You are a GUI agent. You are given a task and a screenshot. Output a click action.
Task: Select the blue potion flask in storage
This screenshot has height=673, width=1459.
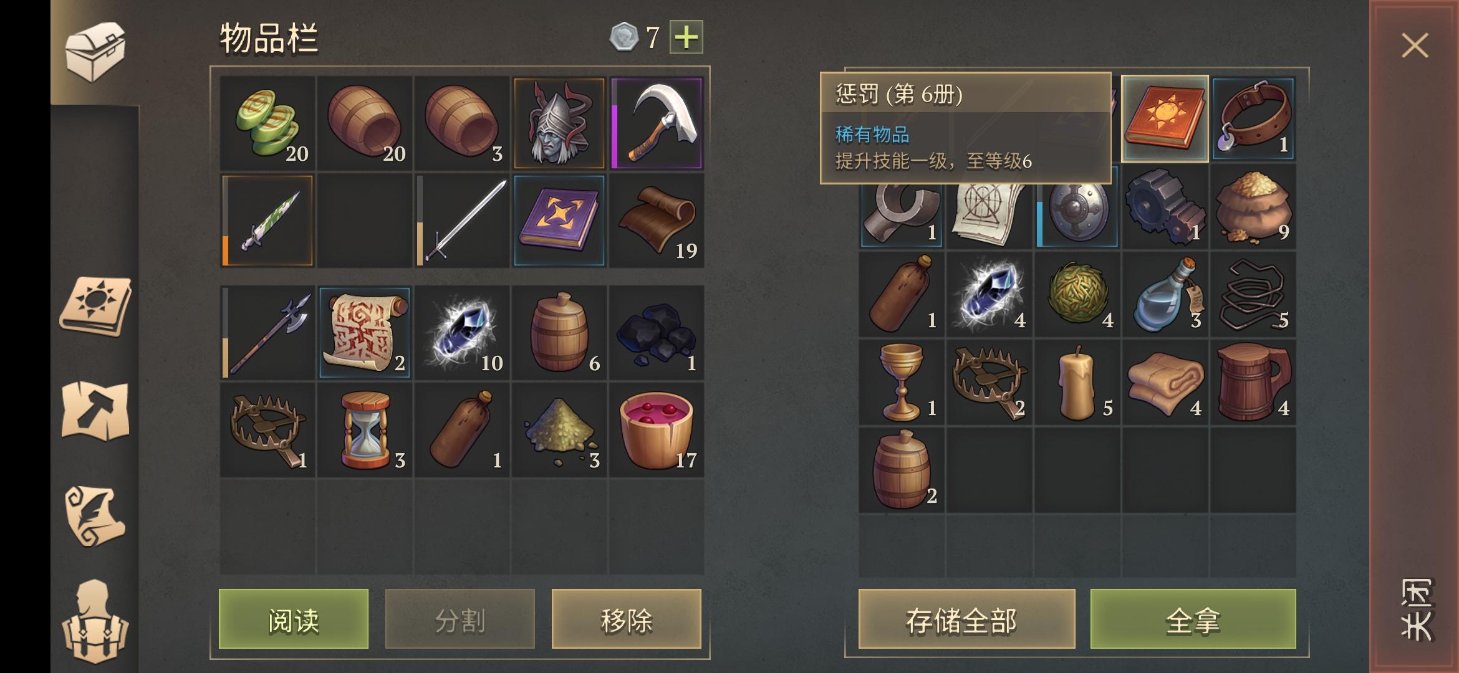pos(1165,294)
